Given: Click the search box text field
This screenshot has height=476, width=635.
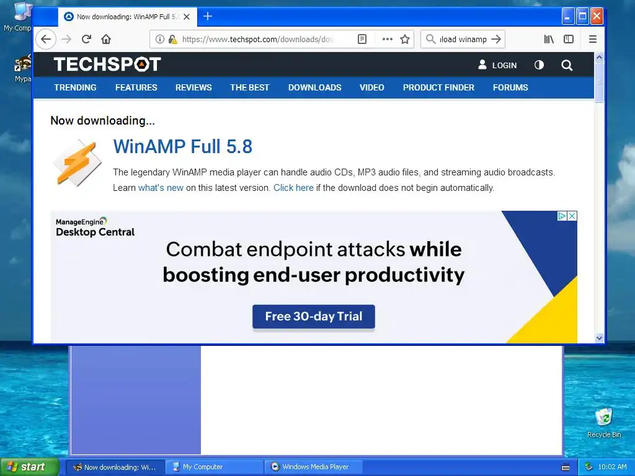Looking at the screenshot, I should pos(463,39).
